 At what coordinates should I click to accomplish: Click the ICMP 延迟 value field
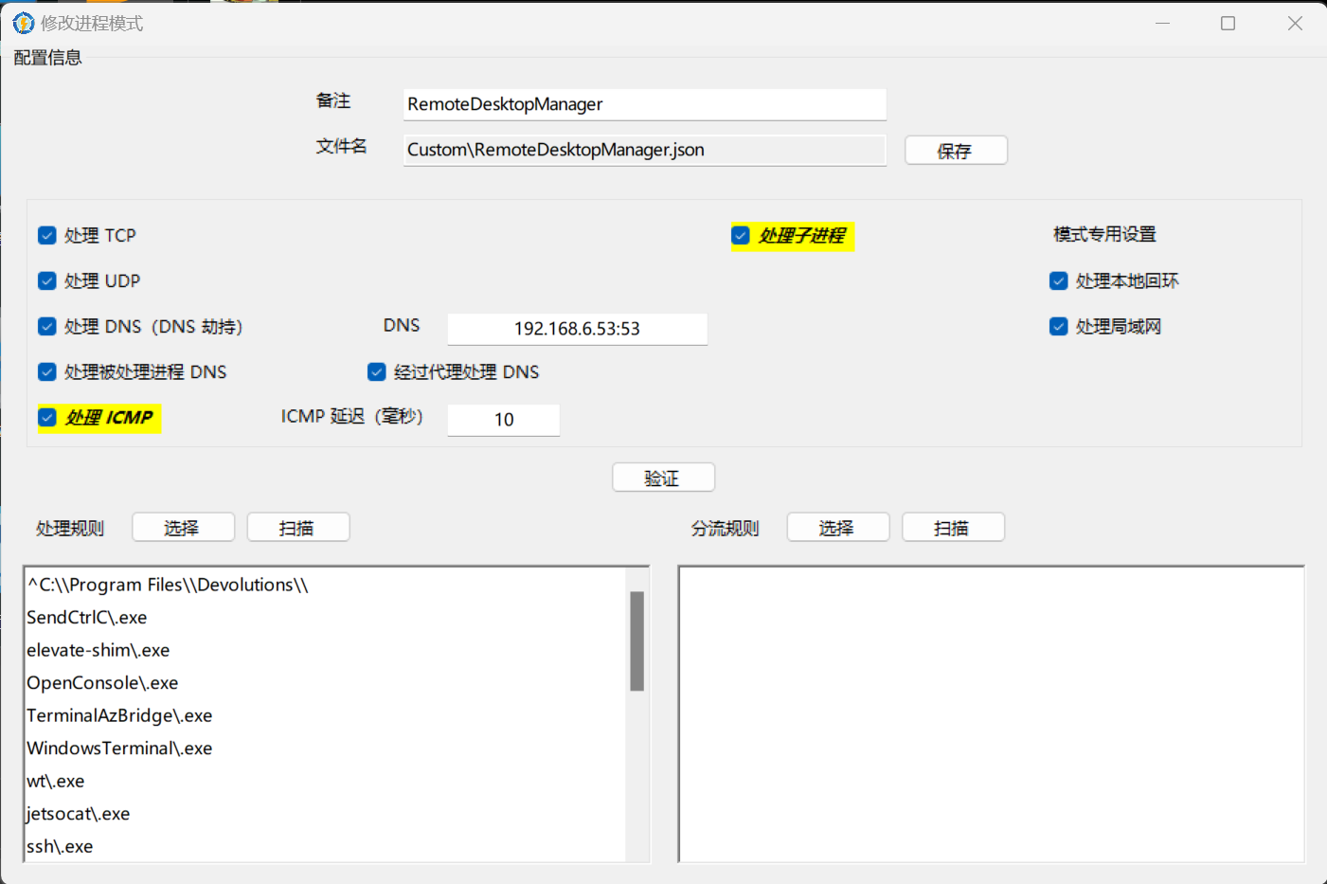tap(503, 420)
